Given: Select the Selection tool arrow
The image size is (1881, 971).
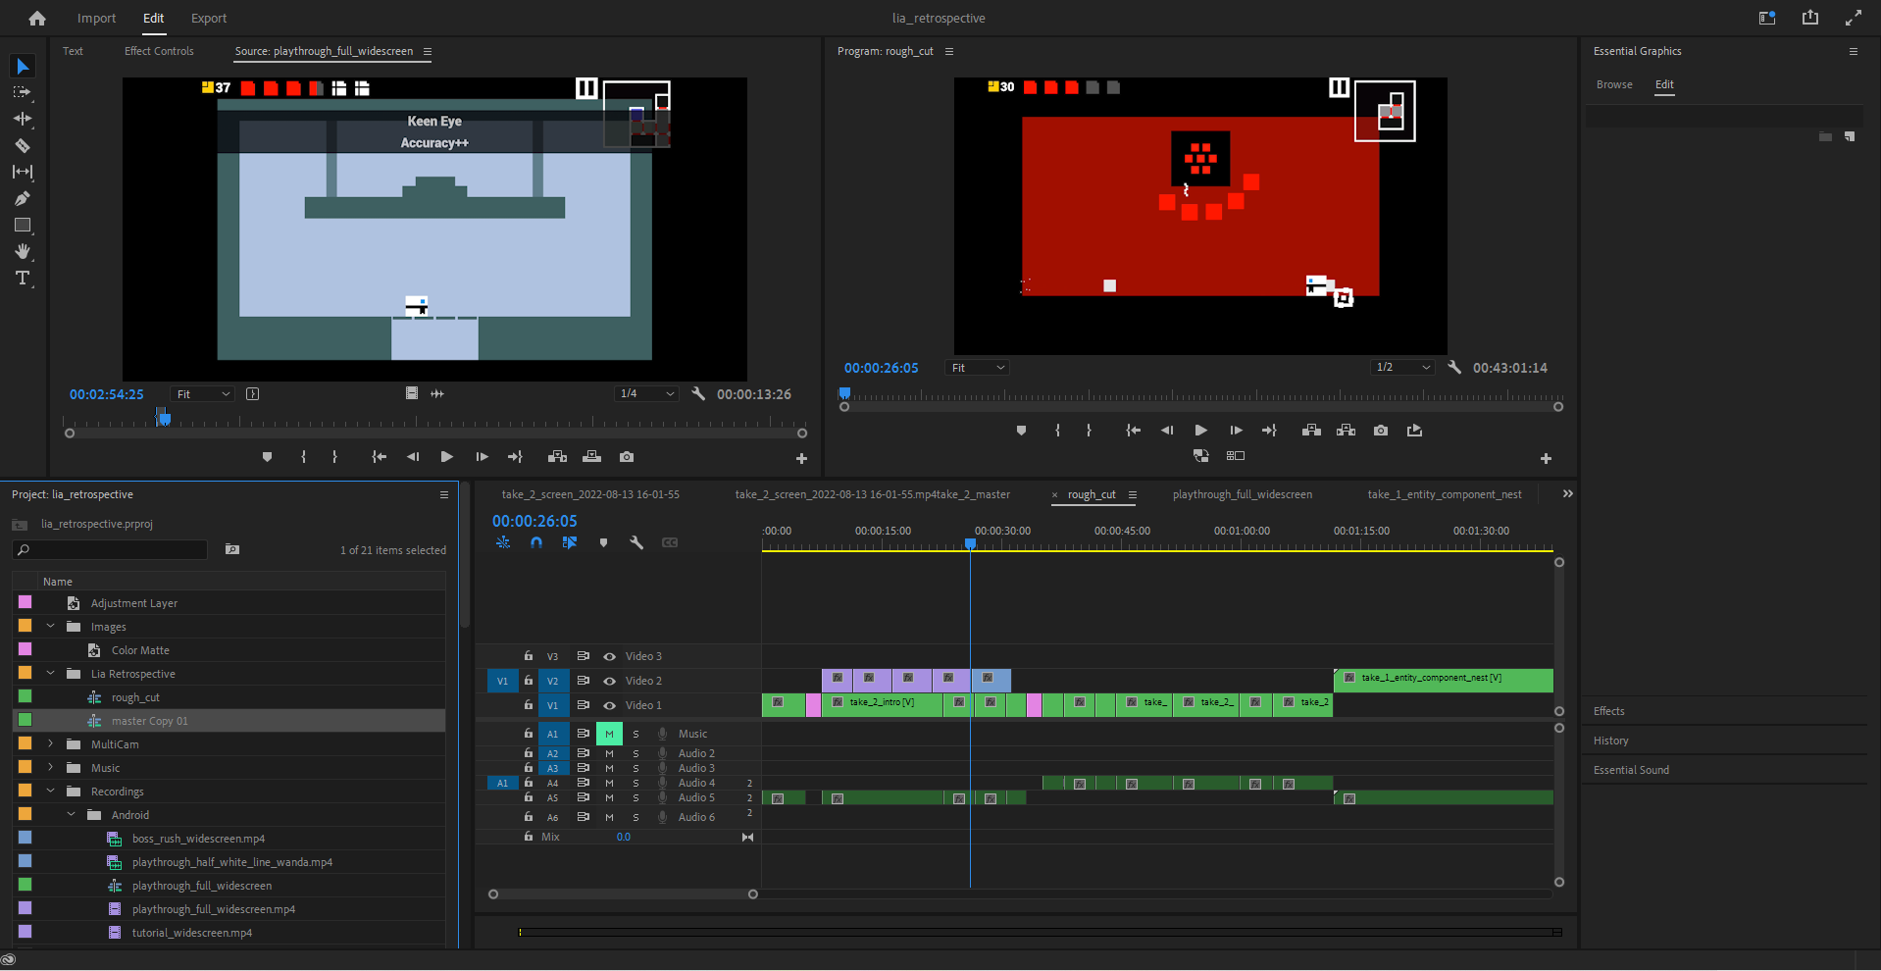Looking at the screenshot, I should point(23,66).
